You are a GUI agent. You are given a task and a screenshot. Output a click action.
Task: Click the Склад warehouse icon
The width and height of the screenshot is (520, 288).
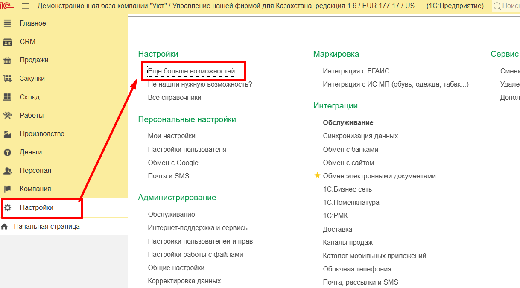7,97
